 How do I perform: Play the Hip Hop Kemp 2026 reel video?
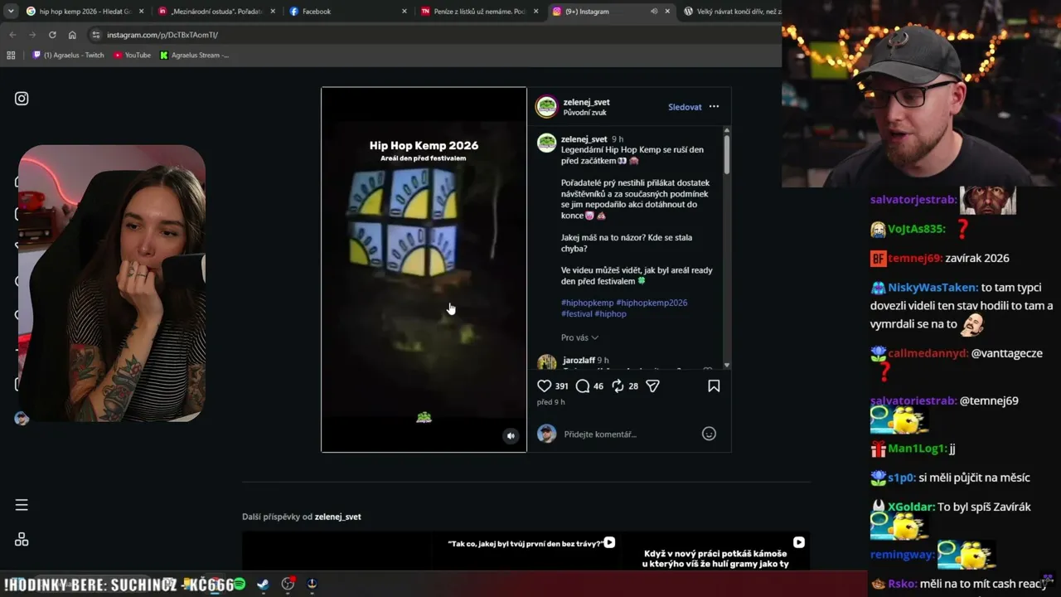[424, 269]
